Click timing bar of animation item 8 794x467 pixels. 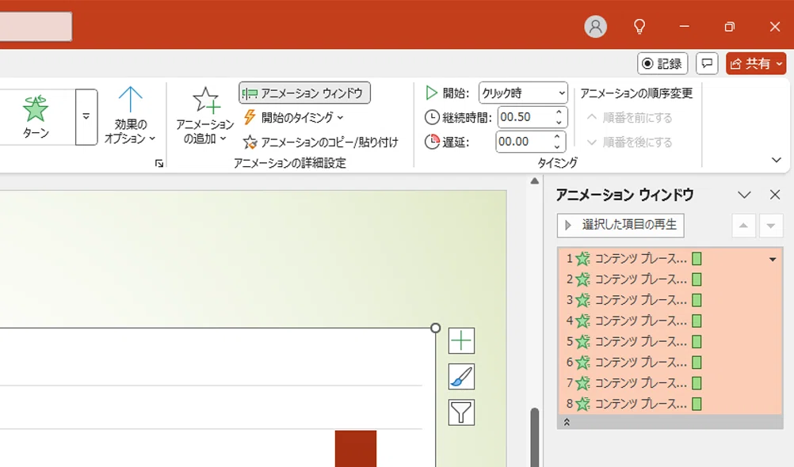point(697,404)
